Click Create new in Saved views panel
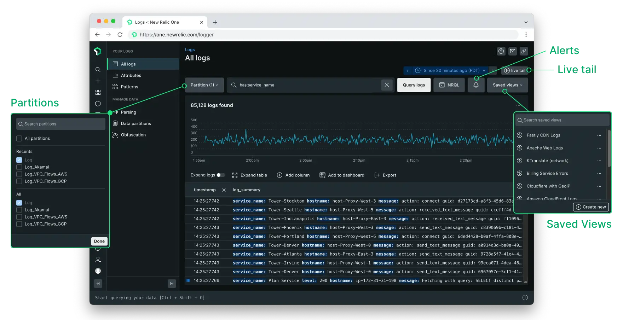Viewport: 623px width, 320px height. [591, 207]
